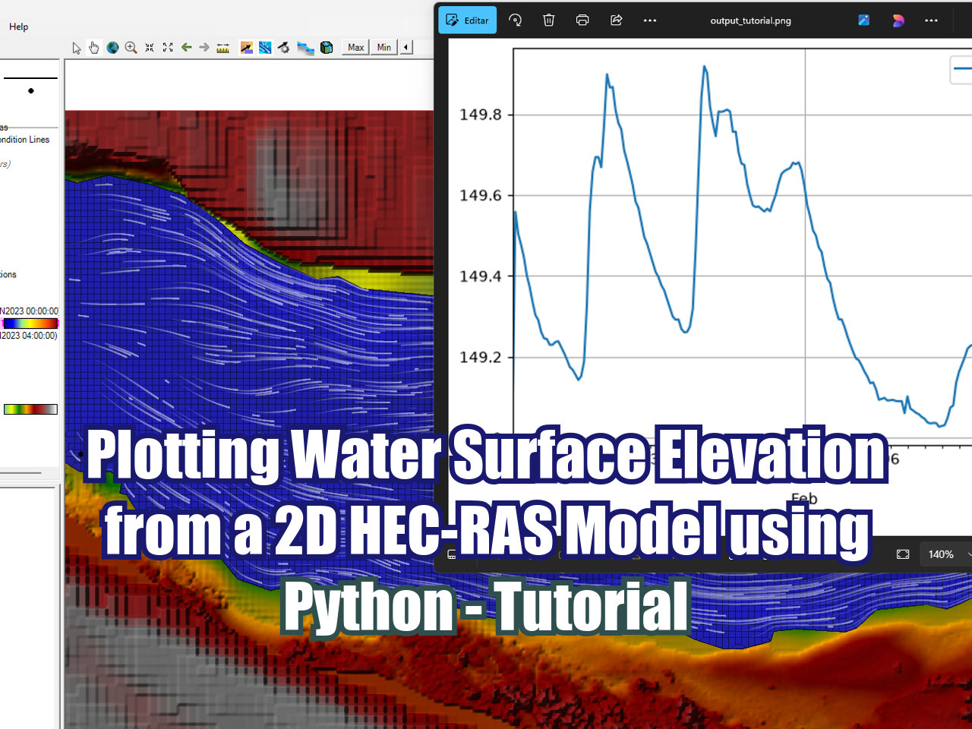Viewport: 972px width, 729px height.
Task: Click the green-red-gray terrain color ramp
Action: pyautogui.click(x=30, y=409)
